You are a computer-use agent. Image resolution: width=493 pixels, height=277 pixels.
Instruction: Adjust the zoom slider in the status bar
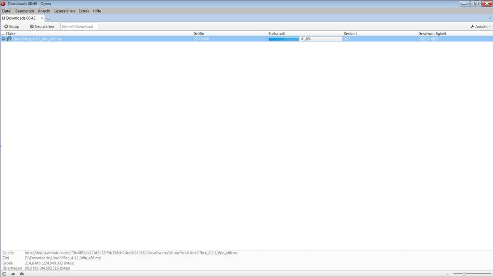464,274
